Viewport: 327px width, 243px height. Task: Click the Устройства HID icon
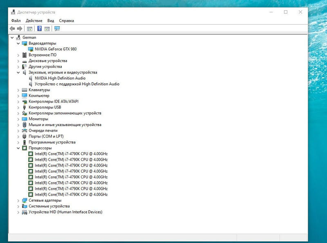(x=25, y=212)
